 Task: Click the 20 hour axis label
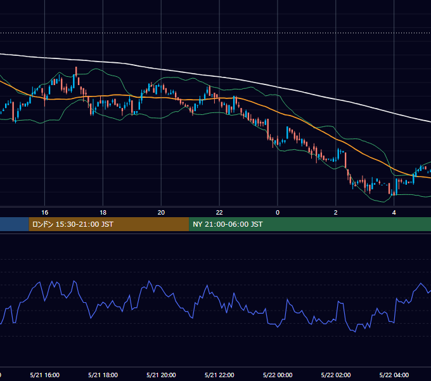[x=161, y=213]
